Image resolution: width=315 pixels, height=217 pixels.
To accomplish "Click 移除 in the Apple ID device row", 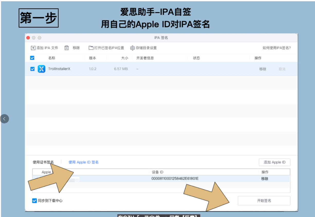I will pos(265,179).
